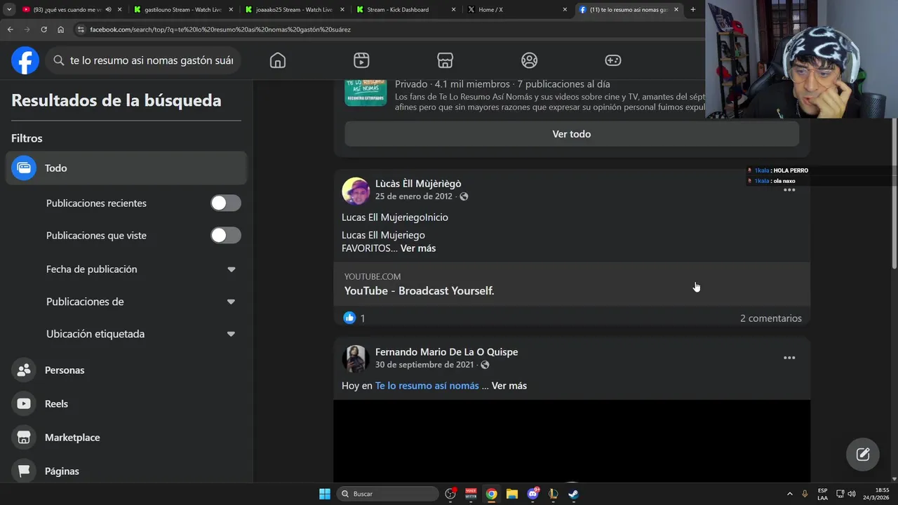The image size is (898, 505).
Task: Switch to Home / X tab
Action: pos(516,10)
